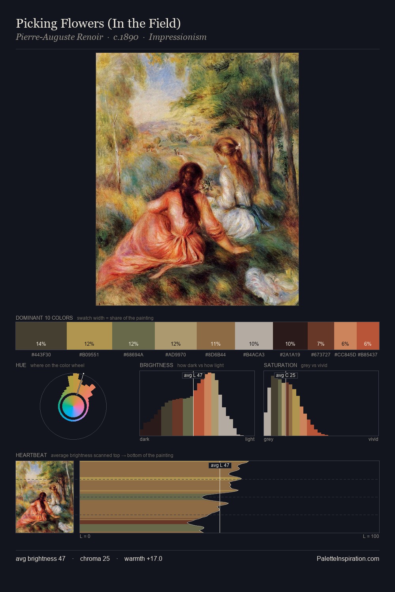Click the hex code #AD9970 text
395x592 pixels.
(176, 355)
